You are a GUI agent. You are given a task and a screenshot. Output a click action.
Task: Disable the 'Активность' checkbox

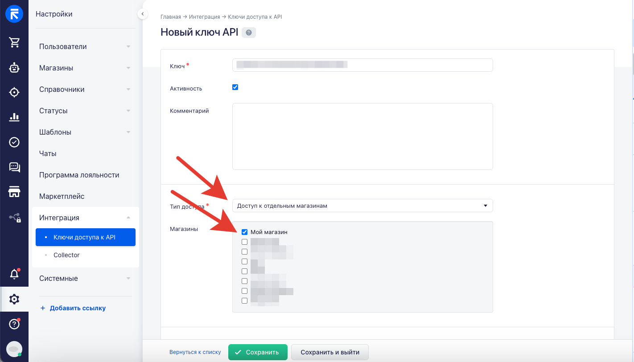[235, 87]
